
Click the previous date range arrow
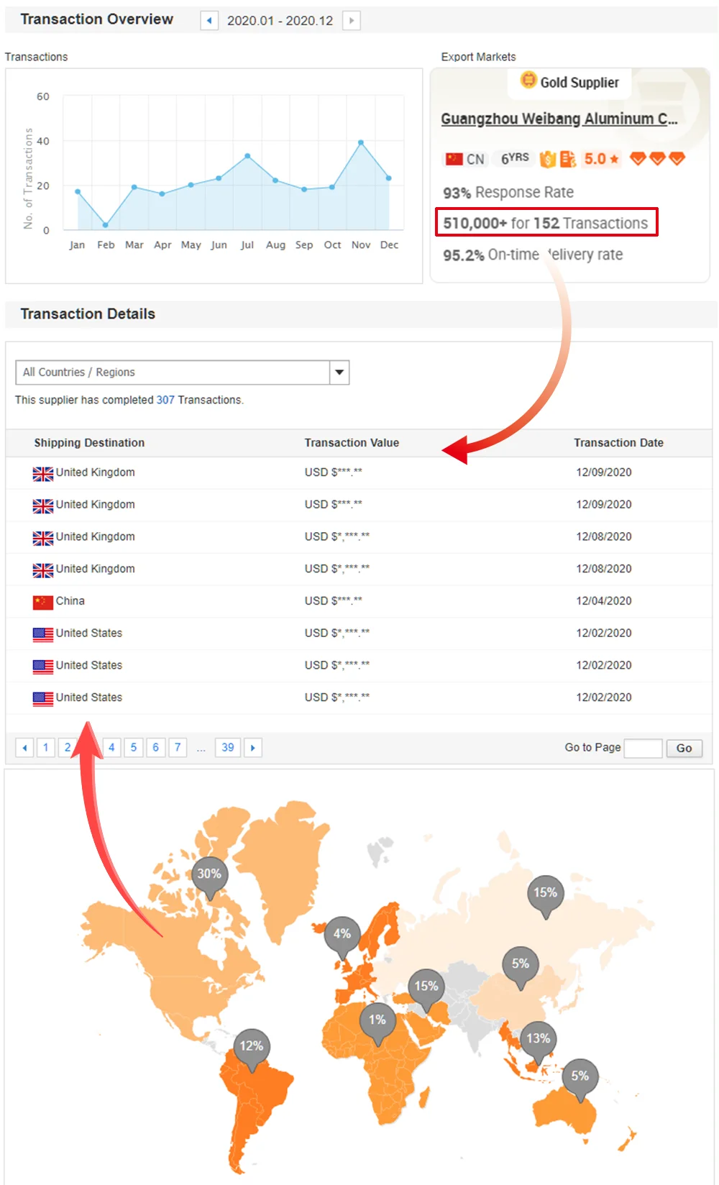(x=209, y=21)
